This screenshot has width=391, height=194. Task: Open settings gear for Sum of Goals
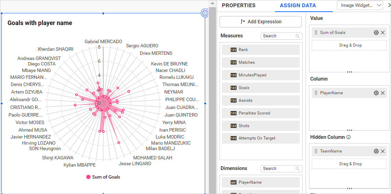[376, 33]
